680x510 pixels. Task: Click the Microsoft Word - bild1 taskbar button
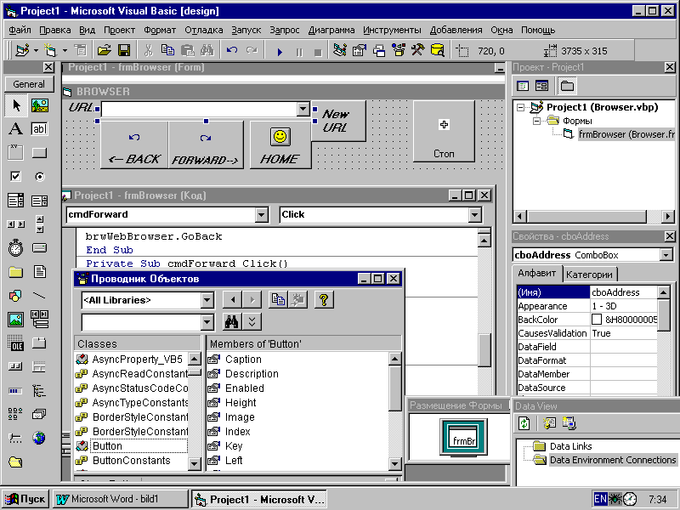pyautogui.click(x=121, y=499)
